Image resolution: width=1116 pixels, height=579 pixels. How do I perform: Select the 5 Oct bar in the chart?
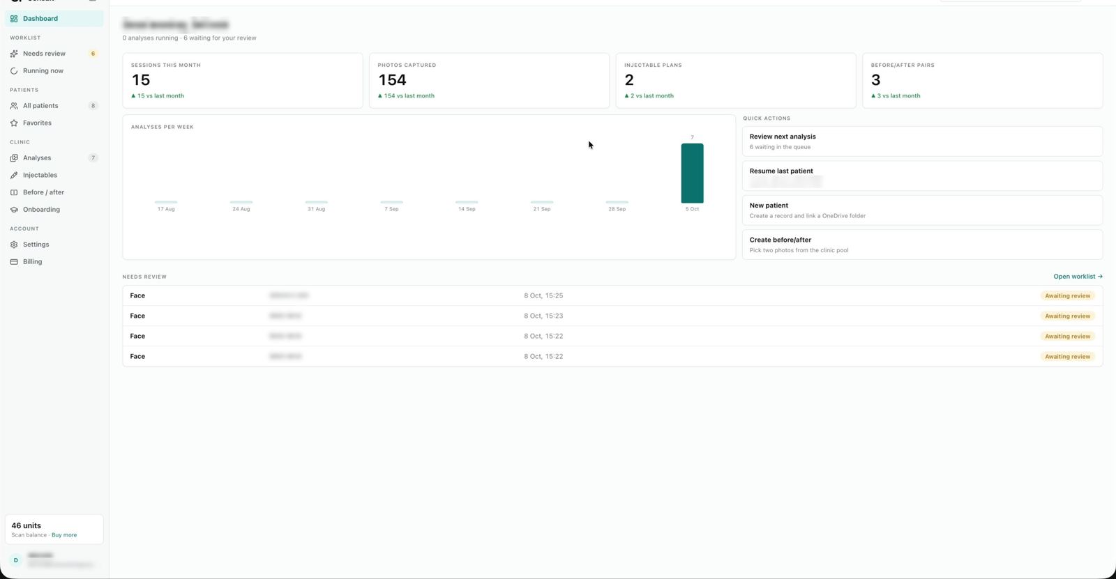point(692,173)
